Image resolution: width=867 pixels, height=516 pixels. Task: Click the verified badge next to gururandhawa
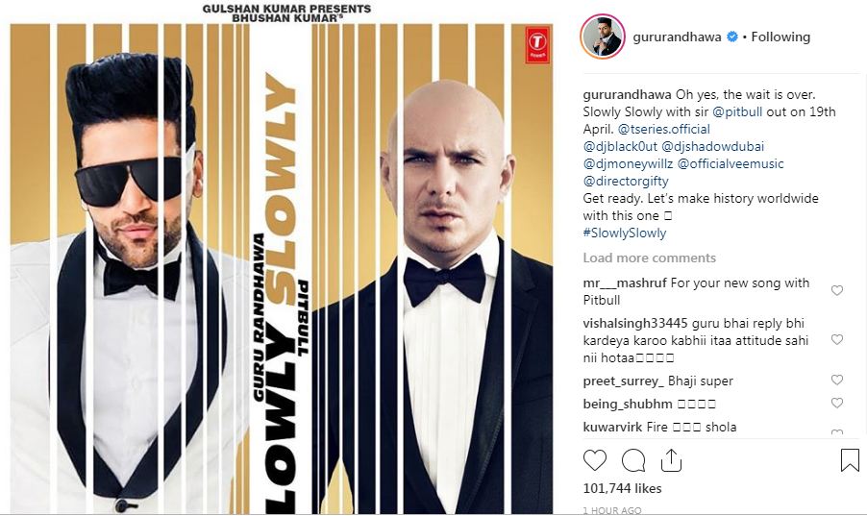(732, 37)
